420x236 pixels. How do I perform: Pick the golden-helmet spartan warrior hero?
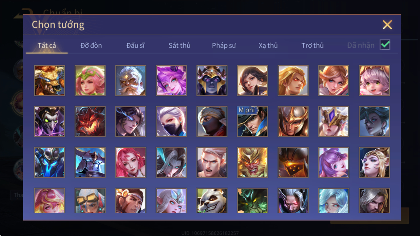(293, 121)
